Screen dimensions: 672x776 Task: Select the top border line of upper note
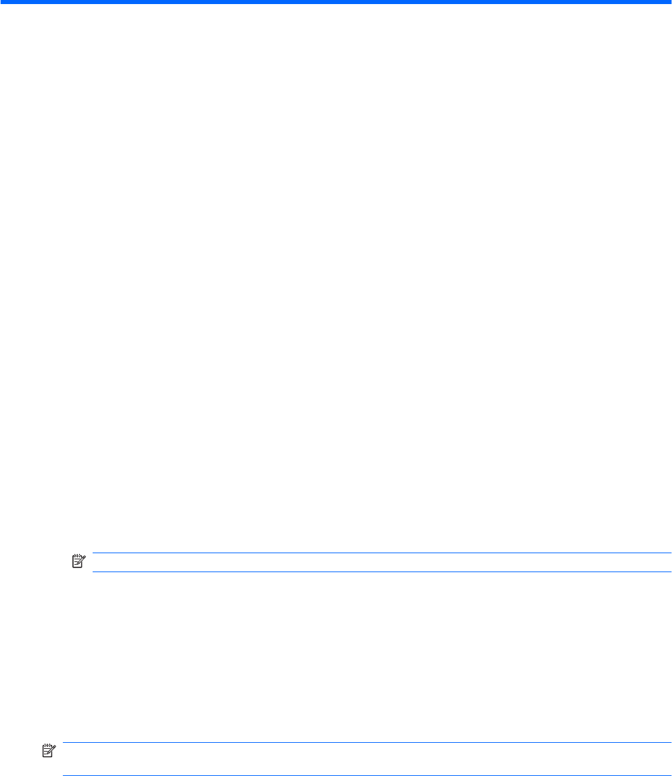[382, 553]
